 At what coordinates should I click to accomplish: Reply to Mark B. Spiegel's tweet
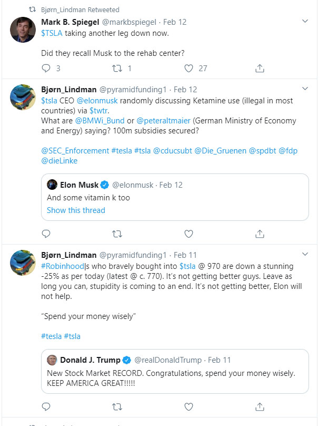[x=46, y=68]
